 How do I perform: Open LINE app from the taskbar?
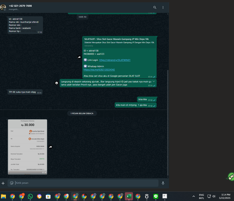(156, 196)
